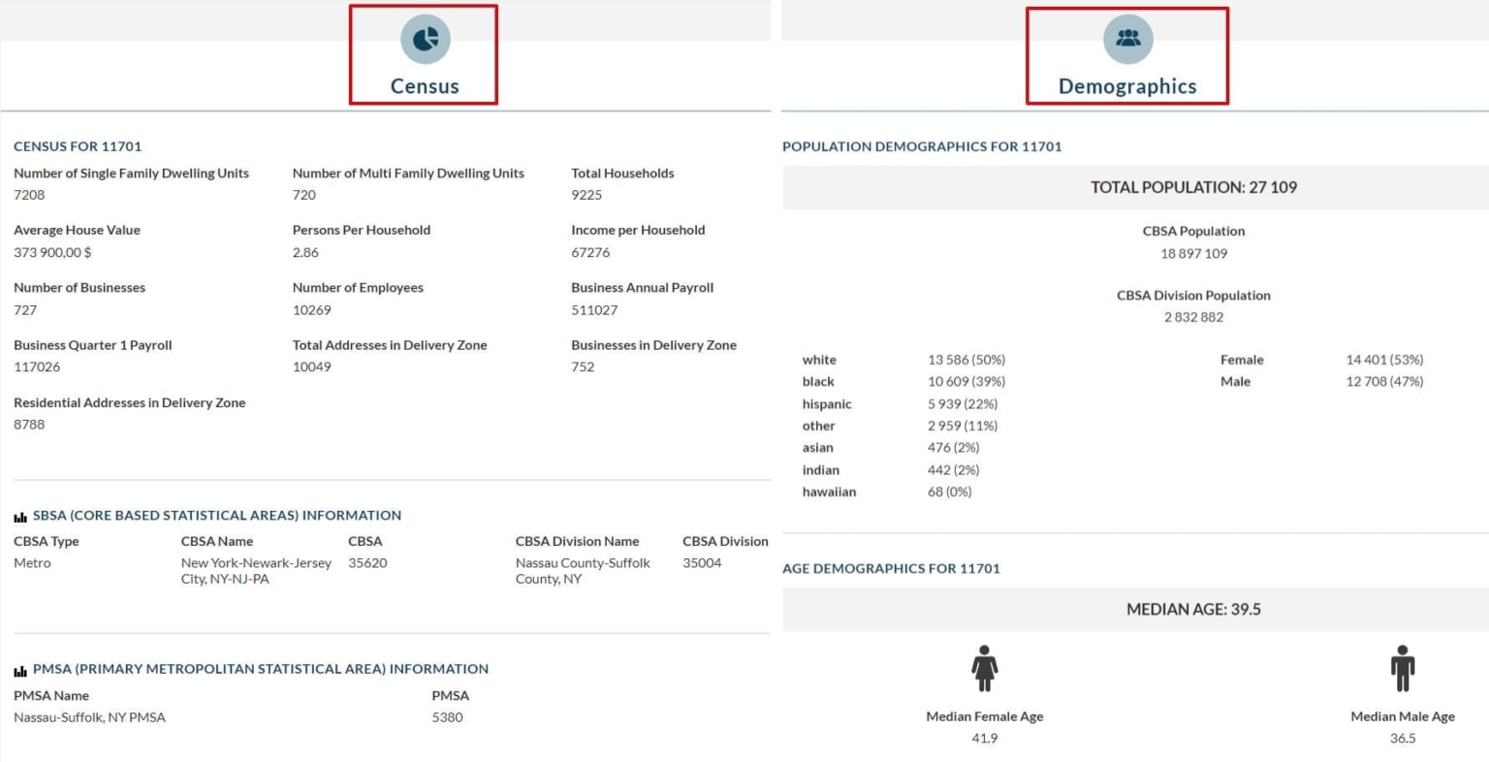Click the New York-Newark-Jersey City CBSA name
The height and width of the screenshot is (762, 1489).
256,571
